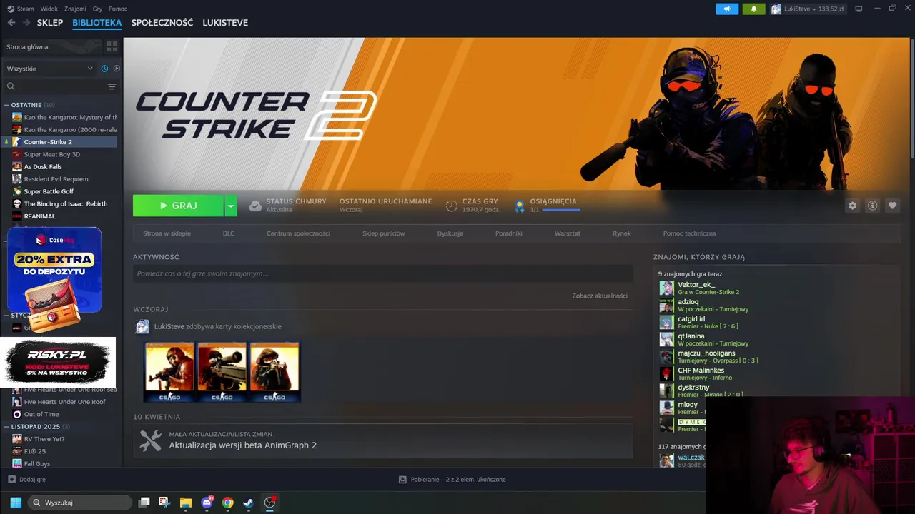
Task: Toggle ready-to-play filter icon
Action: [x=117, y=69]
